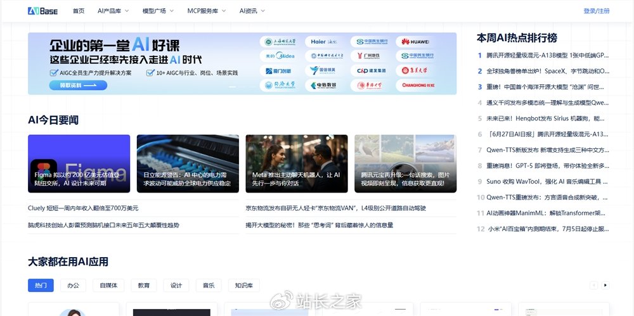
Task: Click the C&D 建发集团 logo
Action: click(371, 71)
